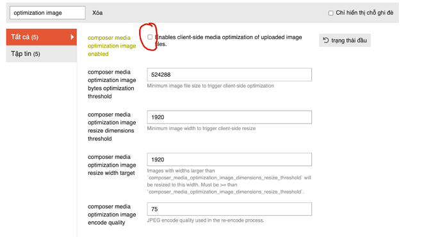Click the Xóa clear button
The width and height of the screenshot is (442, 237).
coord(97,13)
